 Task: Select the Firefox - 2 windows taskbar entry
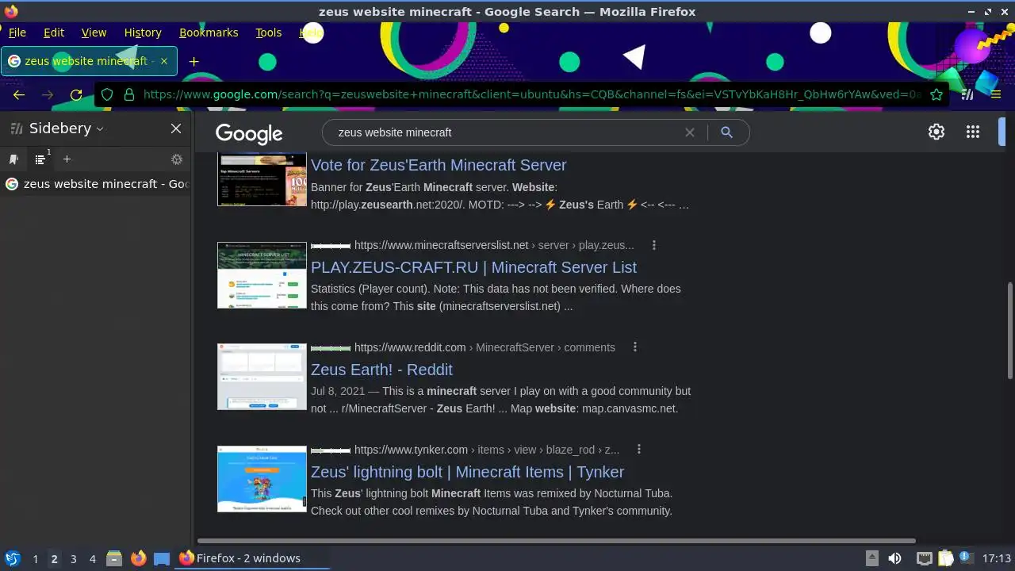(252, 558)
